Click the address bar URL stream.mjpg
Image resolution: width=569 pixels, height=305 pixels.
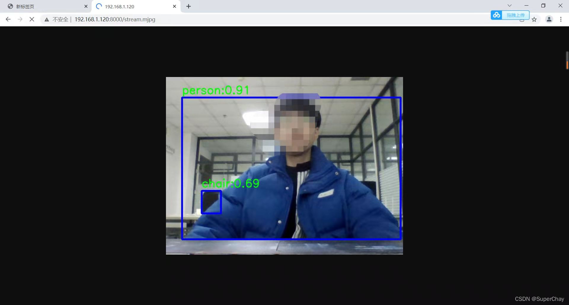point(115,19)
